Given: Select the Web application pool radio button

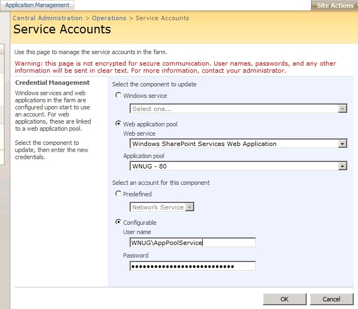Looking at the screenshot, I should click(118, 124).
